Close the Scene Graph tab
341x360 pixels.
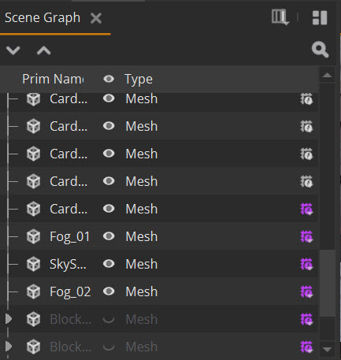[x=96, y=18]
